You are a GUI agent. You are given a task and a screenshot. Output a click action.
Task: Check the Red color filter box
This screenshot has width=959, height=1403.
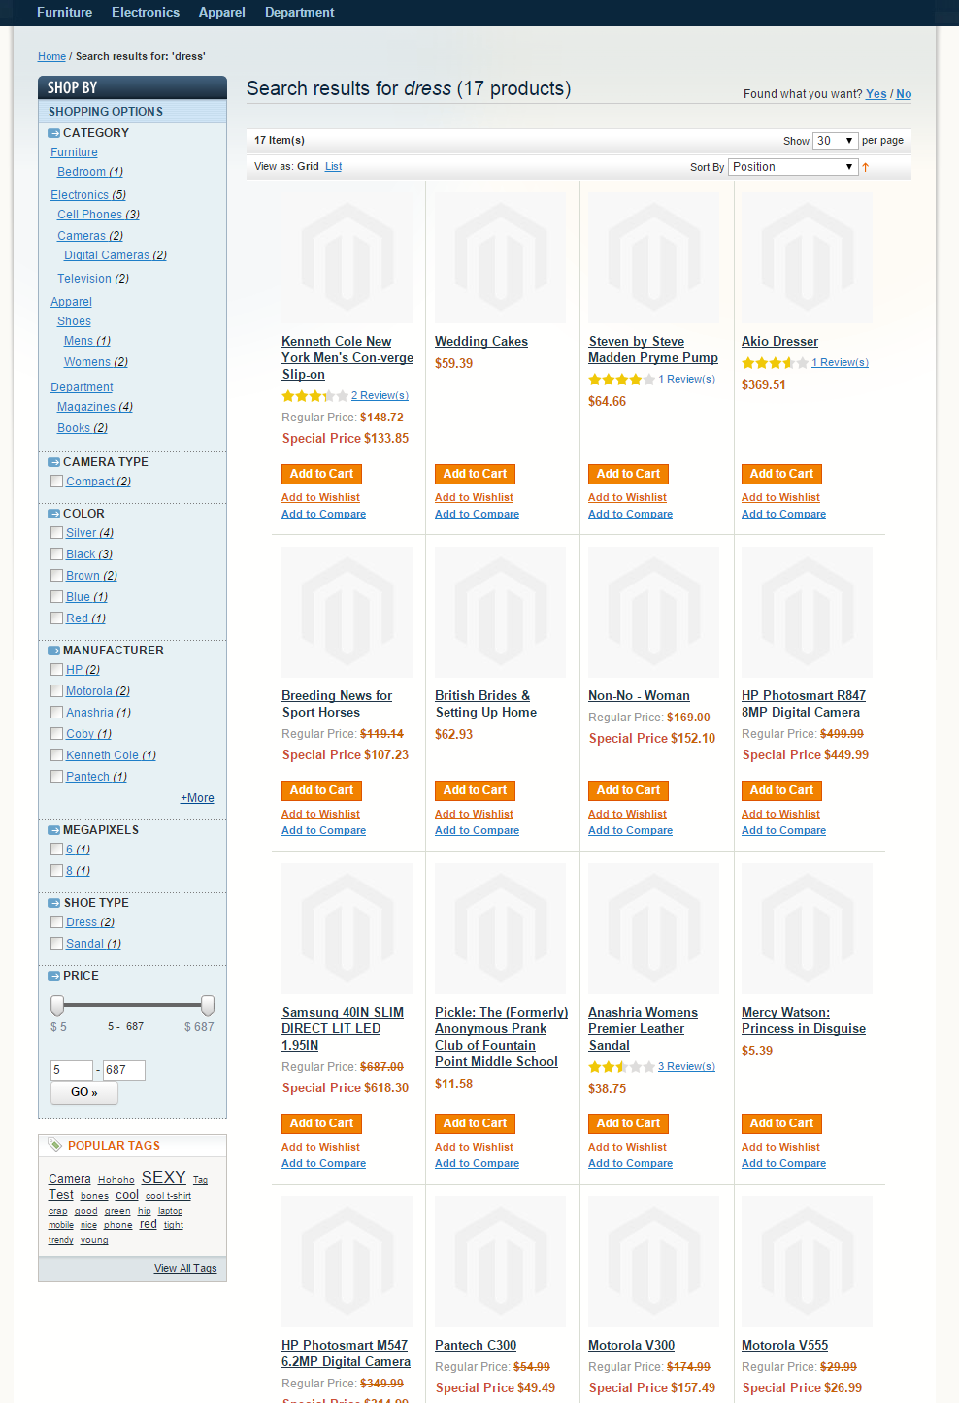tap(56, 618)
